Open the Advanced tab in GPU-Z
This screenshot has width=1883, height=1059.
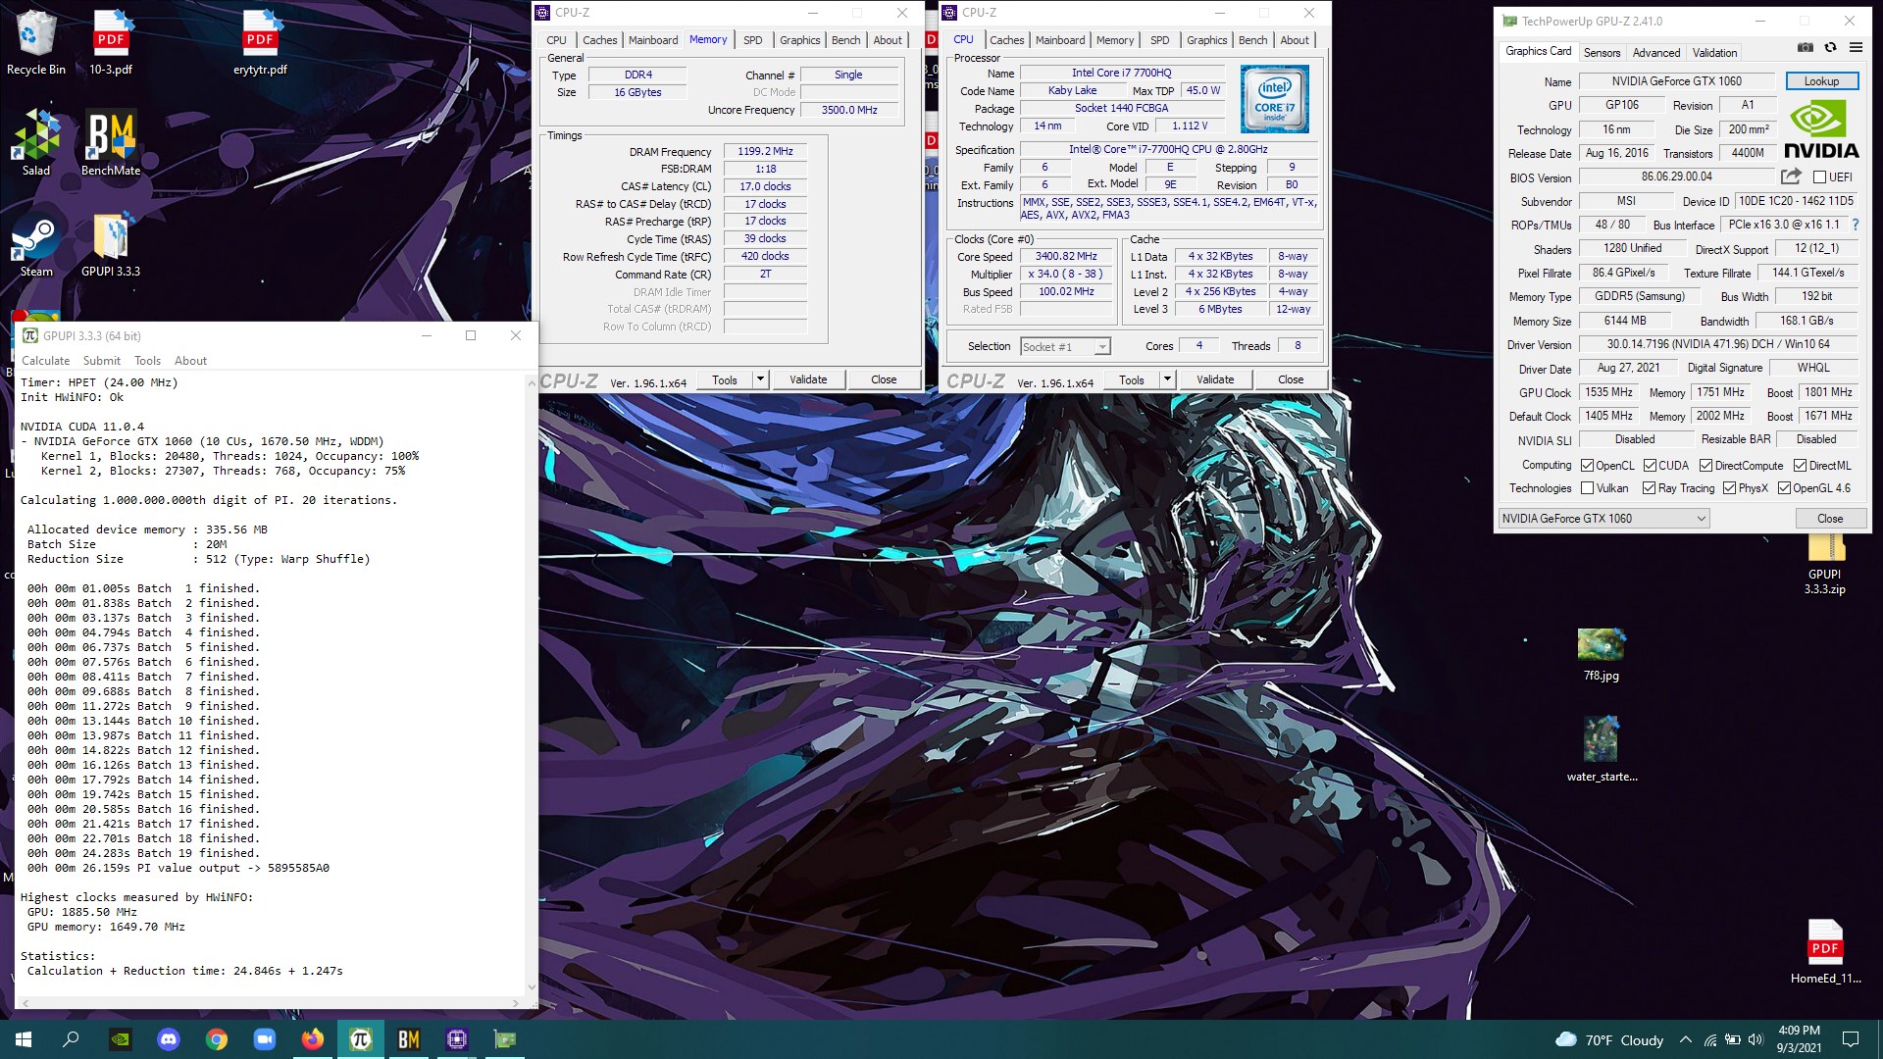pos(1656,53)
